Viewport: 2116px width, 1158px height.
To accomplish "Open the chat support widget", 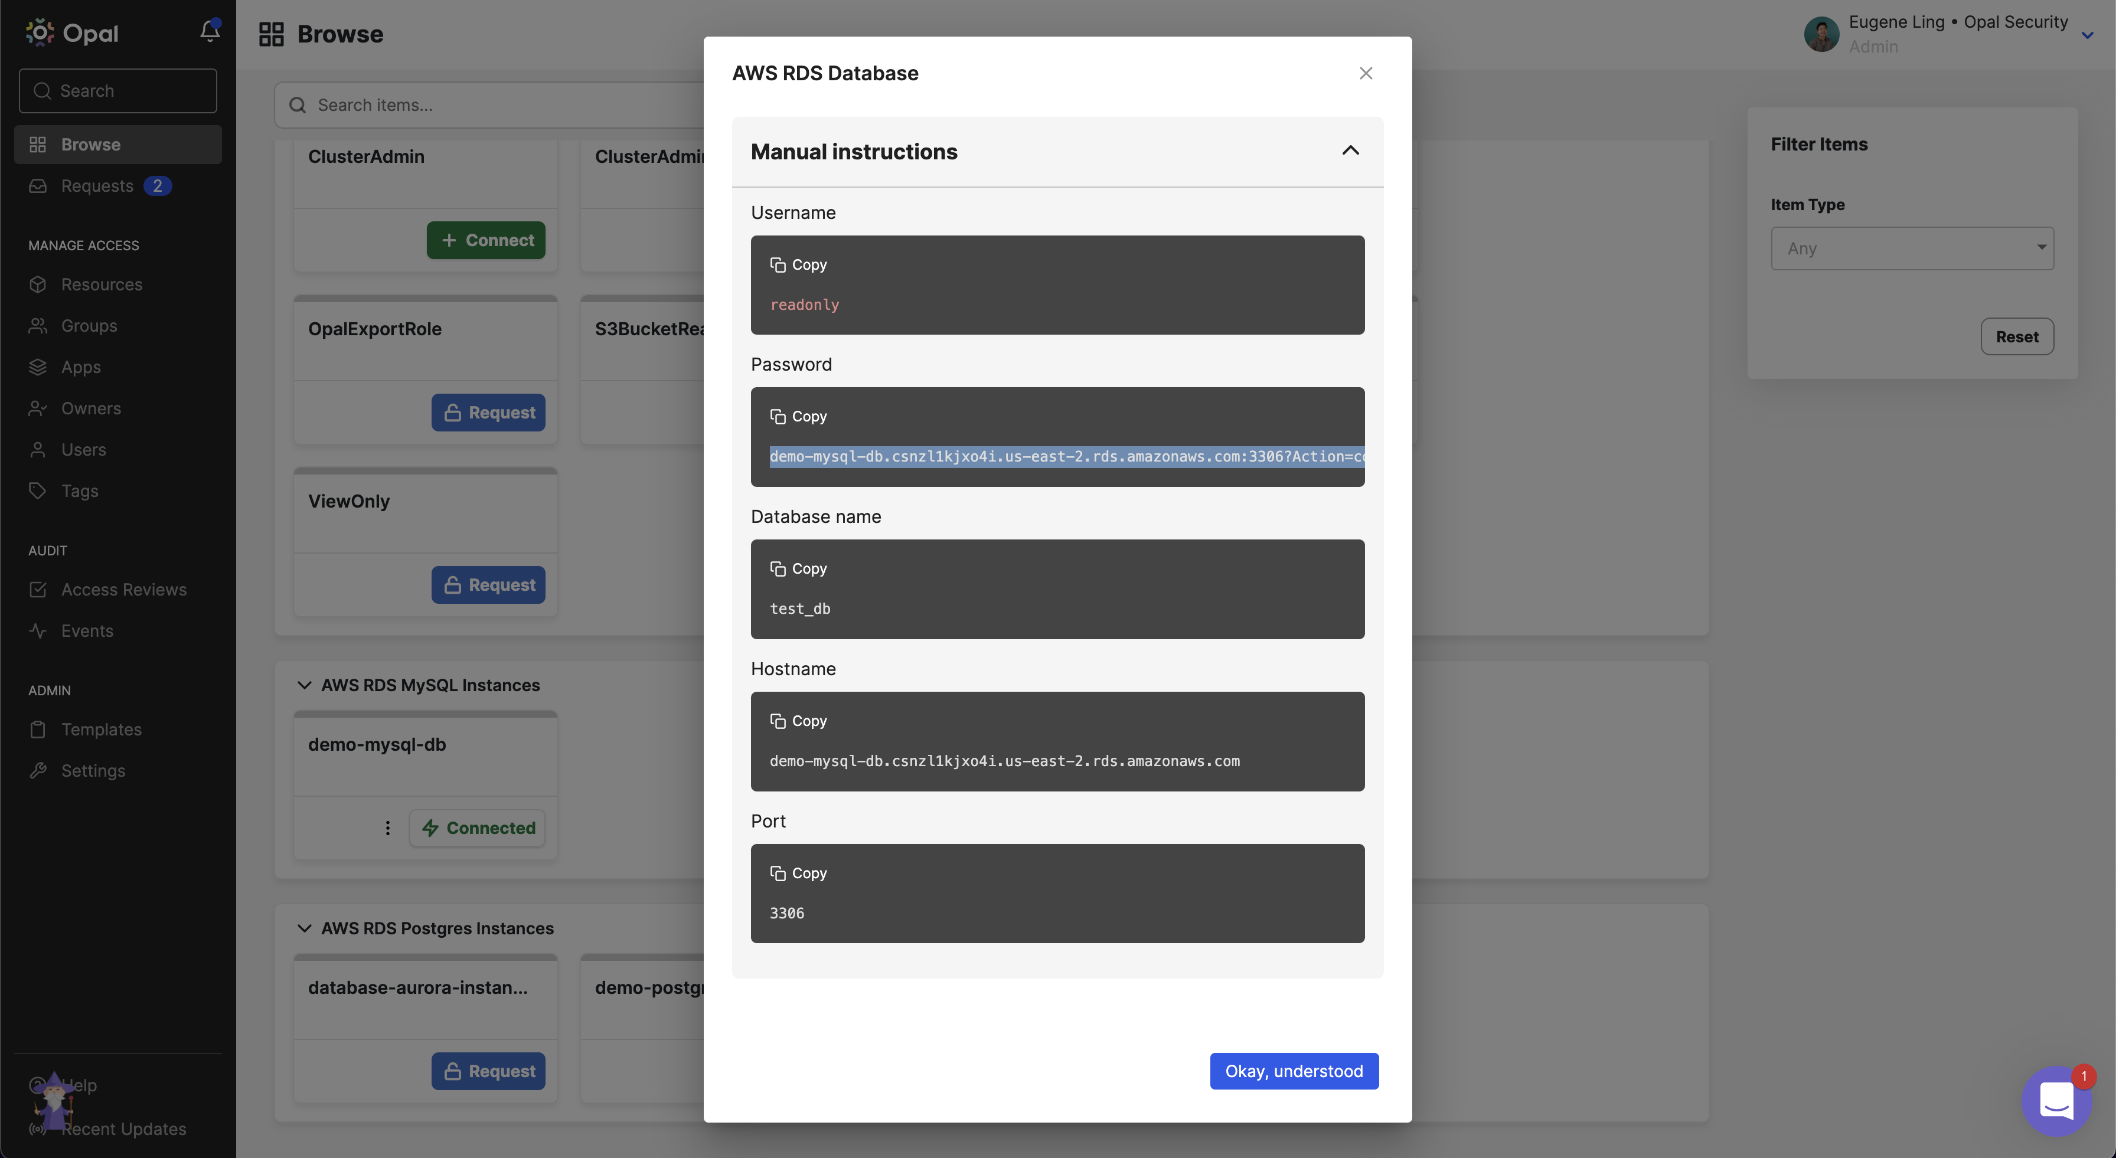I will pyautogui.click(x=2055, y=1101).
